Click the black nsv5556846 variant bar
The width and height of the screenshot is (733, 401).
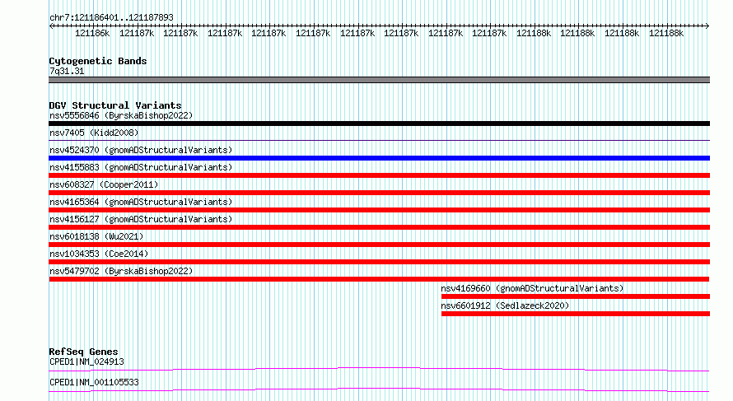tap(379, 124)
